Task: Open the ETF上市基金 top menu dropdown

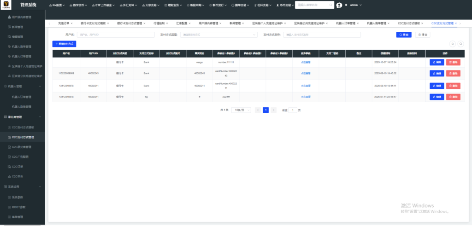Action: 103,5
